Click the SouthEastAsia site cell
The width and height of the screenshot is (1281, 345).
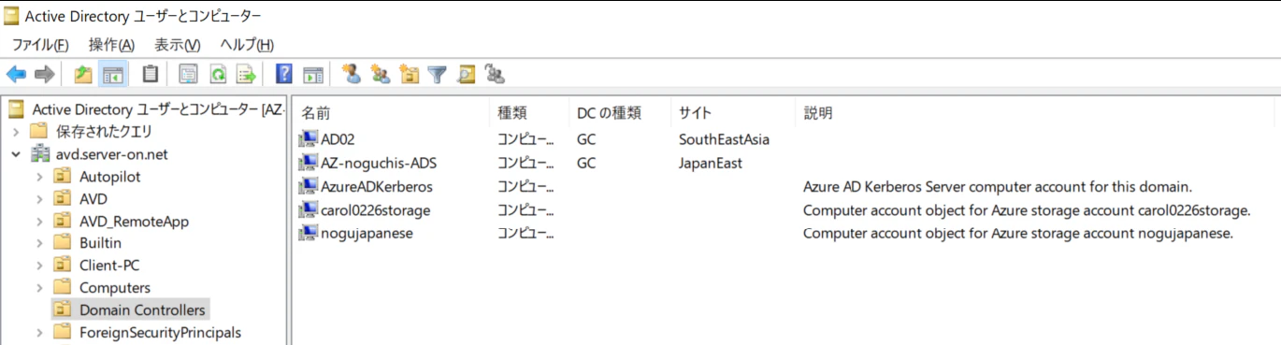724,139
